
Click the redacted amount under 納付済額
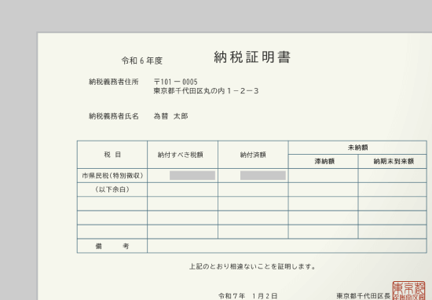pos(263,175)
